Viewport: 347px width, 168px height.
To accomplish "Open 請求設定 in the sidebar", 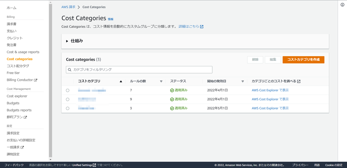I will tap(13, 133).
